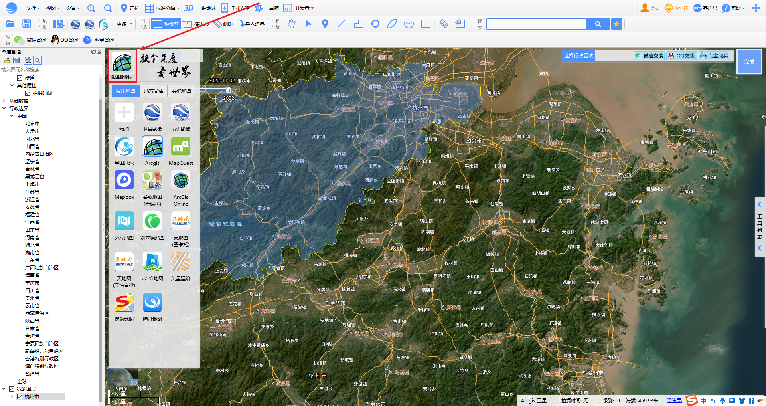This screenshot has height=406, width=766.
Task: Click the favorites star button
Action: 617,24
